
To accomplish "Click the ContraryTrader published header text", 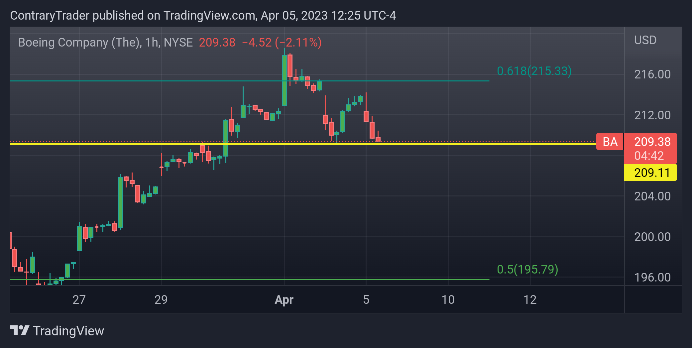I will 203,15.
